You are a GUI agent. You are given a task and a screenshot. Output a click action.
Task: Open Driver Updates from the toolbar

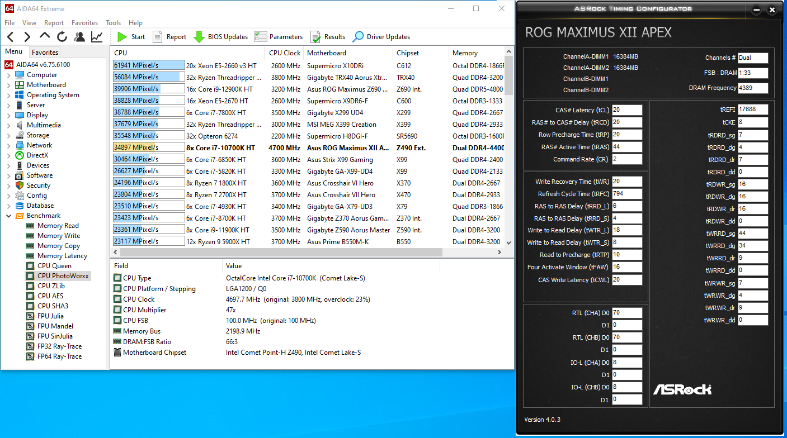tap(381, 37)
